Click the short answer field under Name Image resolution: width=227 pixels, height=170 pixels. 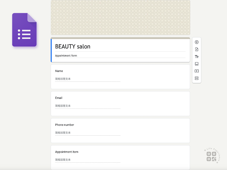(88, 79)
